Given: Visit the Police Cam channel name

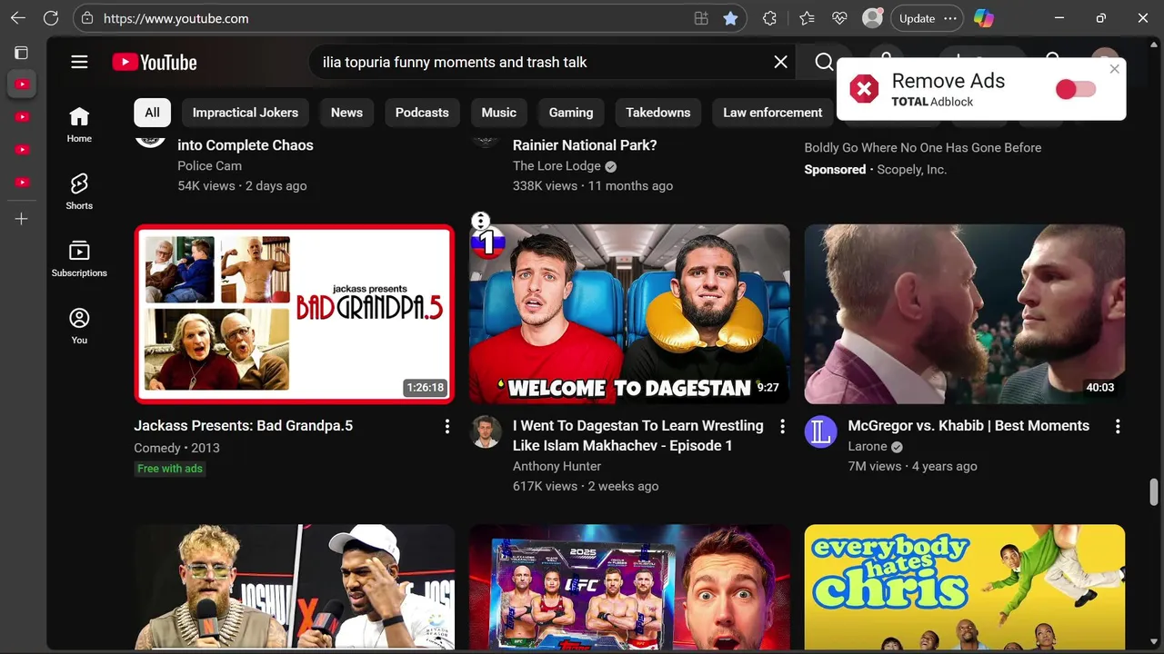Looking at the screenshot, I should click(x=209, y=165).
